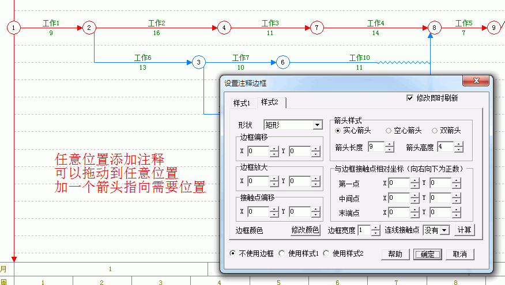The width and height of the screenshot is (505, 285).
Task: Click the 边框宽度 value field
Action: [x=364, y=230]
